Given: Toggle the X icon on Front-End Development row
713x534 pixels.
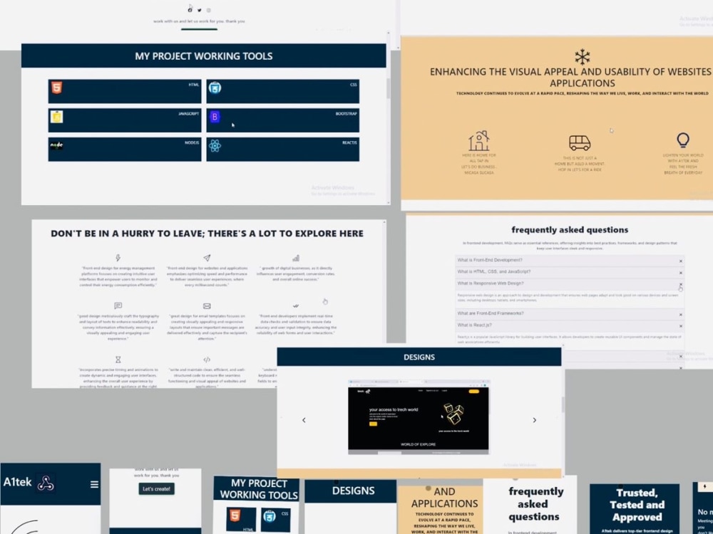Looking at the screenshot, I should click(681, 261).
